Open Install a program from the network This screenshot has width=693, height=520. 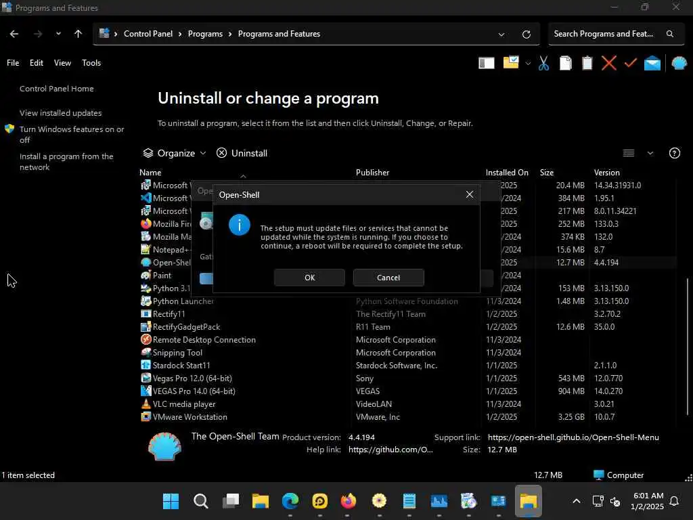66,161
